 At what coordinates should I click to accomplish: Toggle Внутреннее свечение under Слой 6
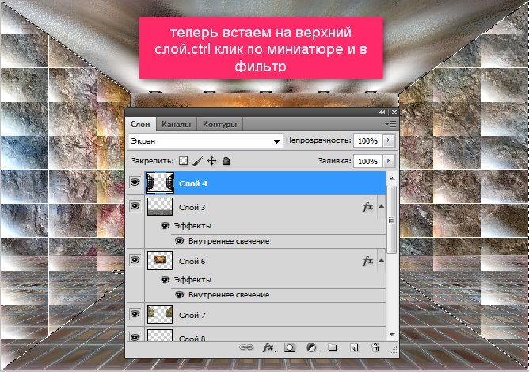[180, 295]
